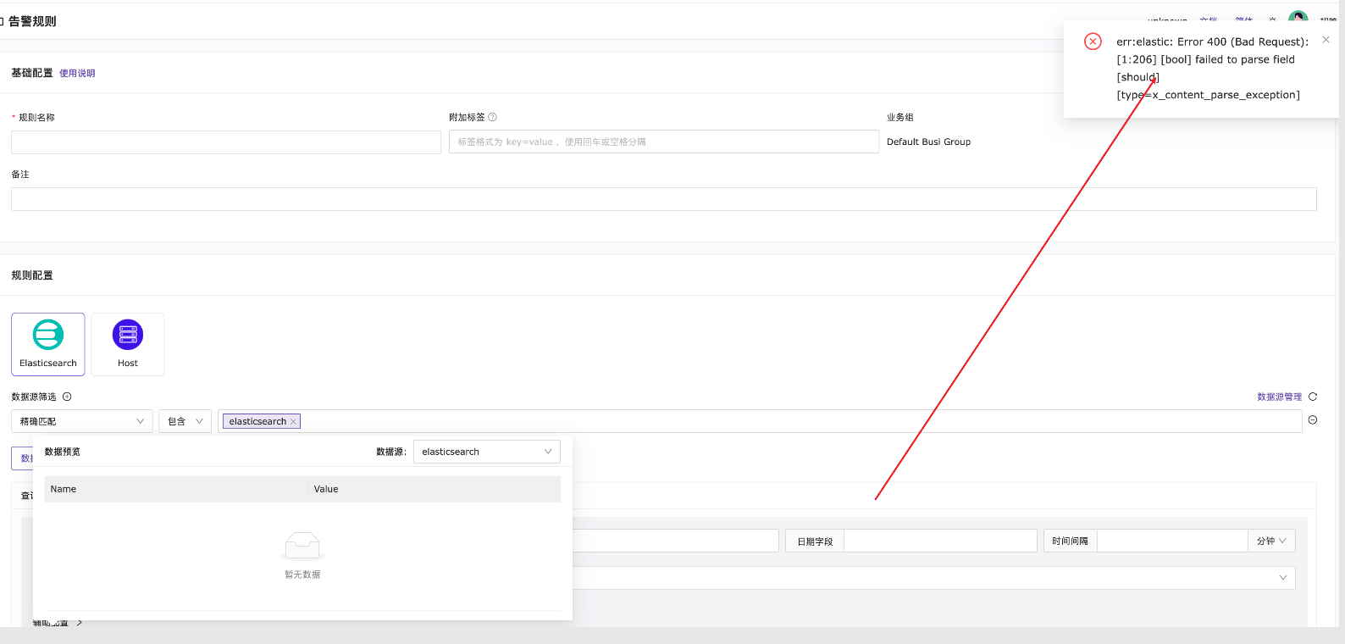Click the 附加标签 tags input field
This screenshot has height=644, width=1345.
(664, 142)
